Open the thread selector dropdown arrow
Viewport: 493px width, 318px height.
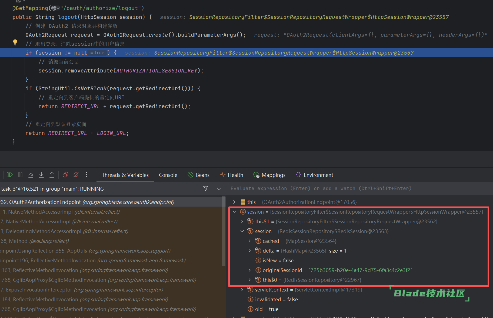[x=219, y=189]
